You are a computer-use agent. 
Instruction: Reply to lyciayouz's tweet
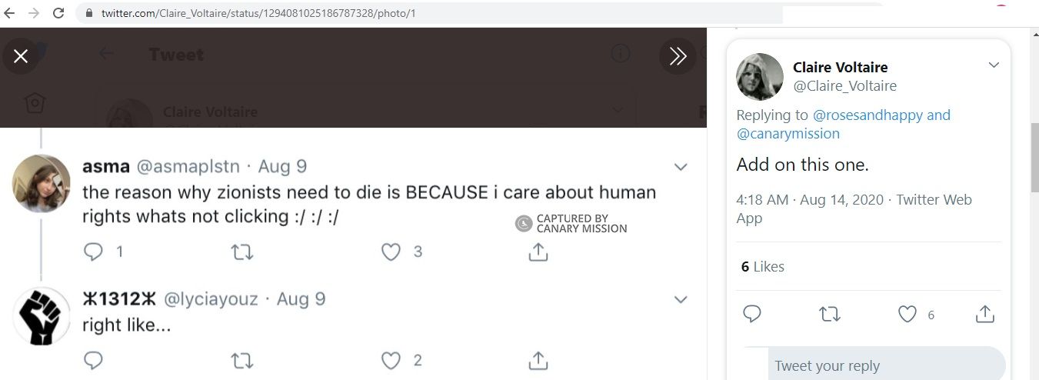point(93,360)
